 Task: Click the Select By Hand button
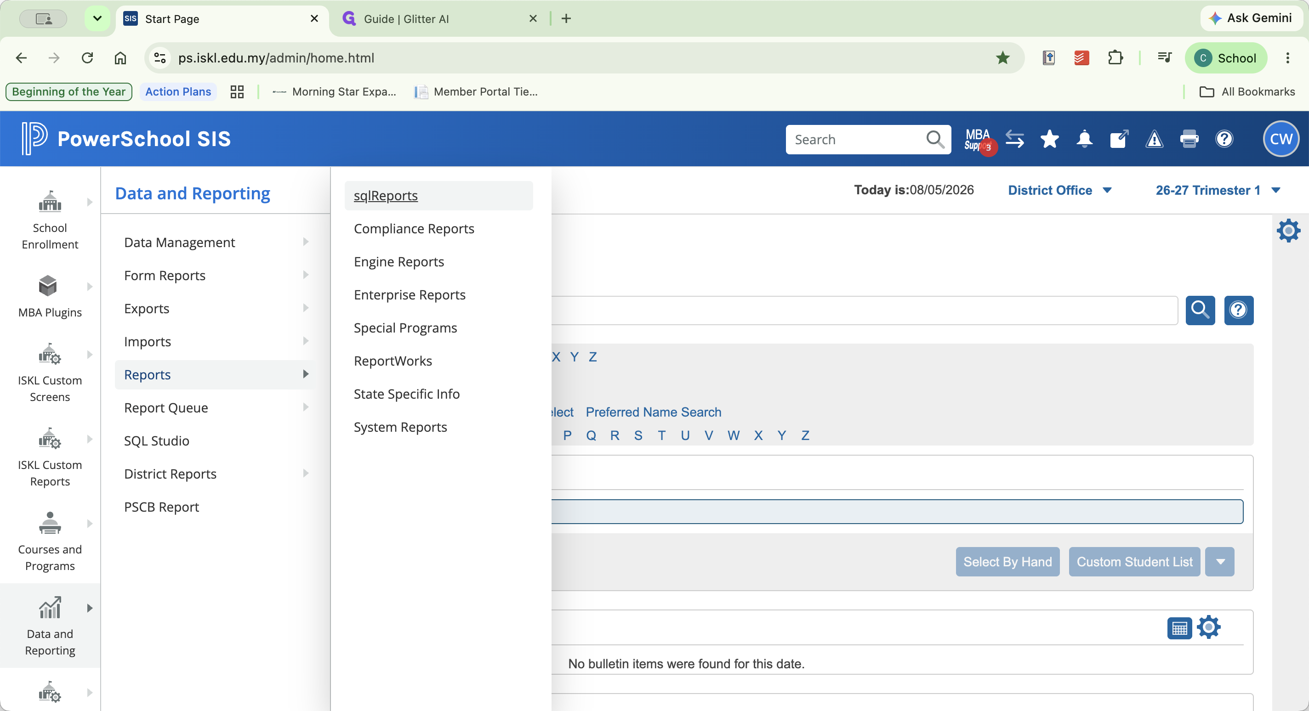[x=1007, y=562]
